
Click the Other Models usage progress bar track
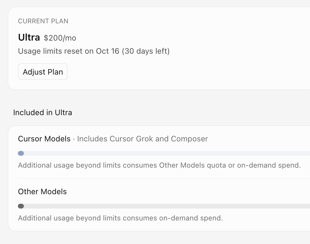pos(164,206)
